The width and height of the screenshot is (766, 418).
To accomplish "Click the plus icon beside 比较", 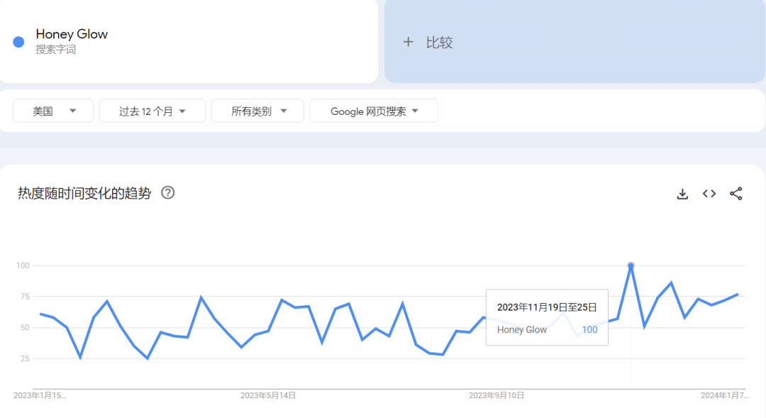I will tap(408, 42).
